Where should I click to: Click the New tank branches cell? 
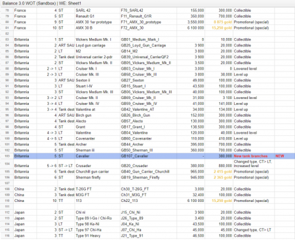point(254,156)
